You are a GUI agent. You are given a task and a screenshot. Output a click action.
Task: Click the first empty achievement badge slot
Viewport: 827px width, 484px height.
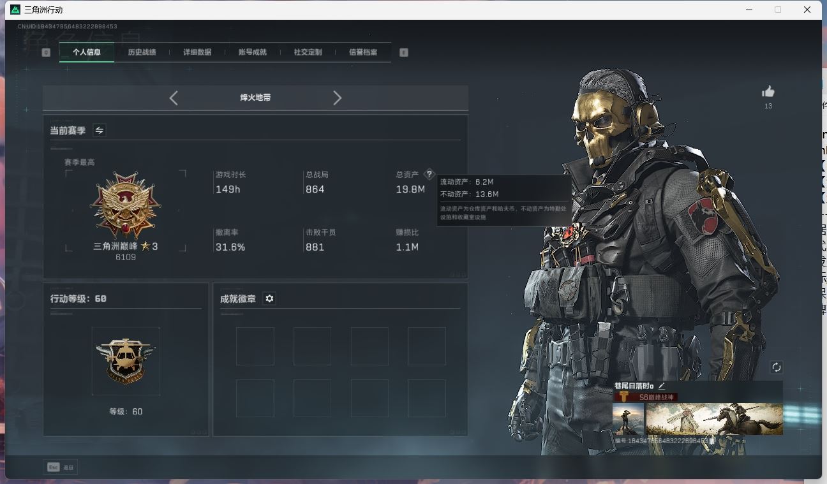pyautogui.click(x=255, y=346)
